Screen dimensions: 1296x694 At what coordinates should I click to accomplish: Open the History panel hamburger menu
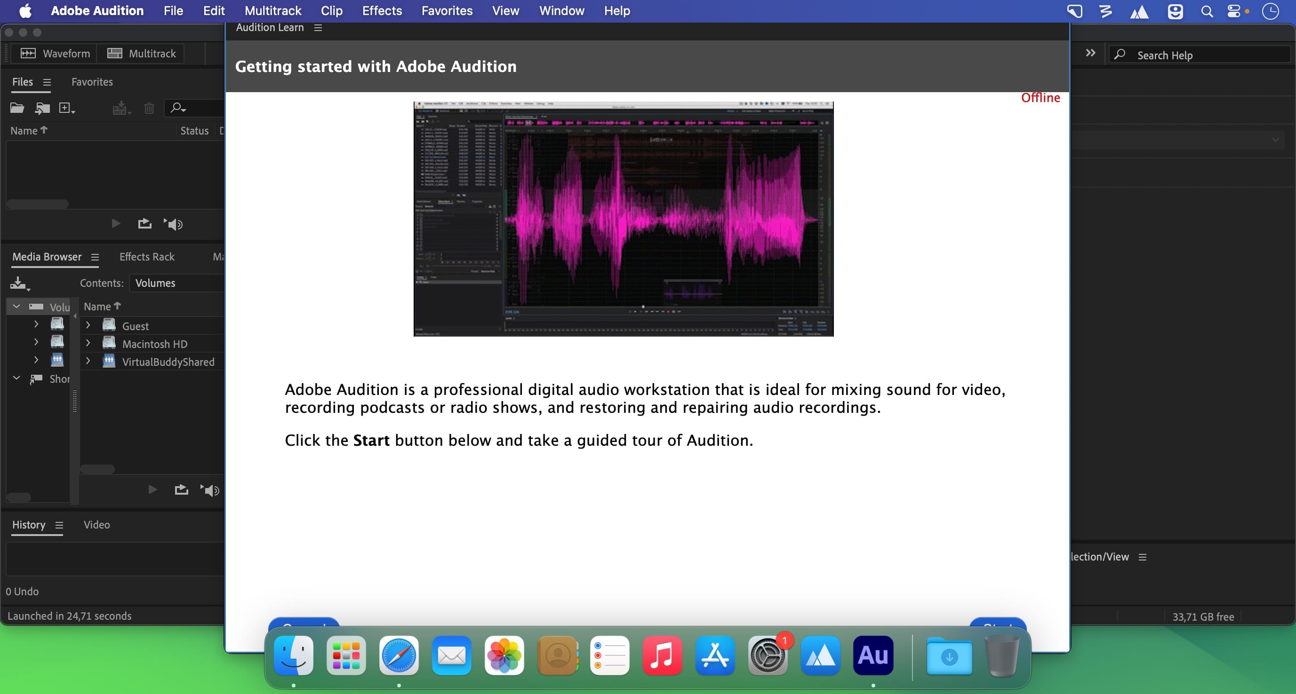click(59, 525)
